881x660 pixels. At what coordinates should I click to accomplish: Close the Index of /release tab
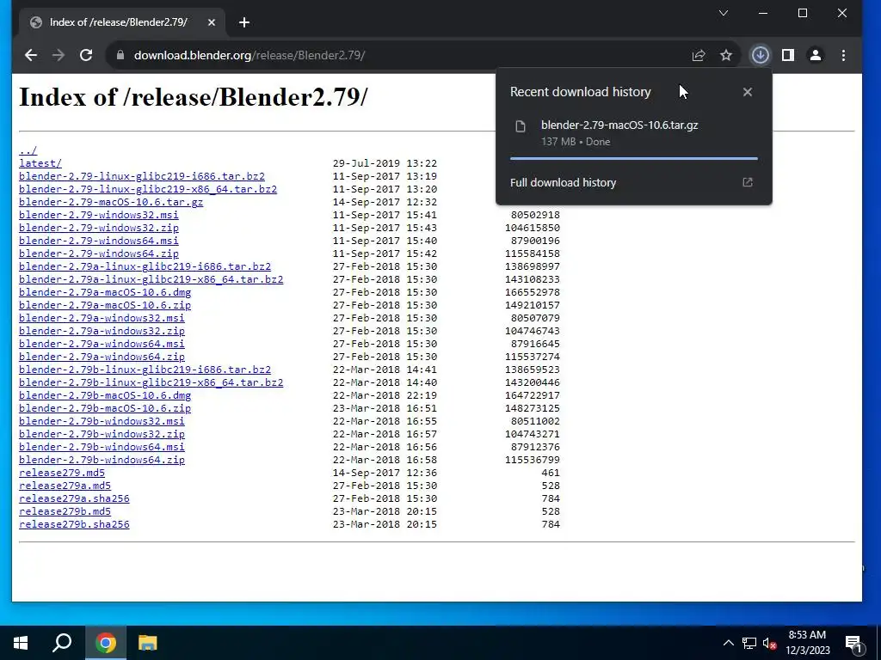pyautogui.click(x=212, y=22)
